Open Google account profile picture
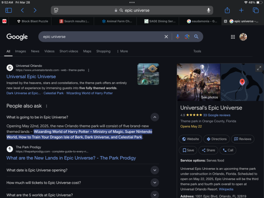 point(243,37)
